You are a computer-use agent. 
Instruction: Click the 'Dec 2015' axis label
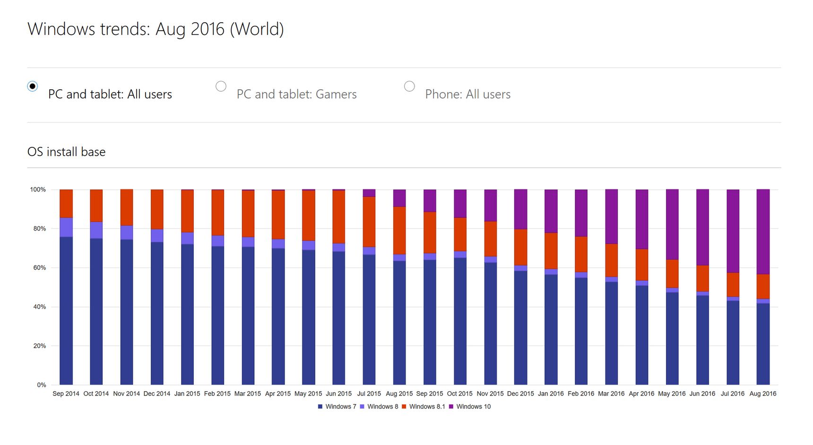(520, 394)
